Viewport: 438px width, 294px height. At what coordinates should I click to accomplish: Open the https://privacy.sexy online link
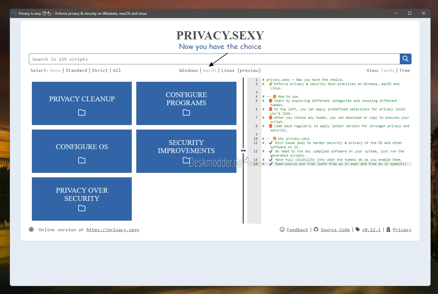(x=113, y=230)
